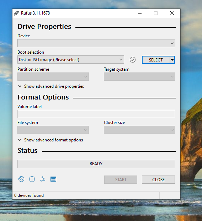Open the Boot selection dropdown

(x=71, y=60)
